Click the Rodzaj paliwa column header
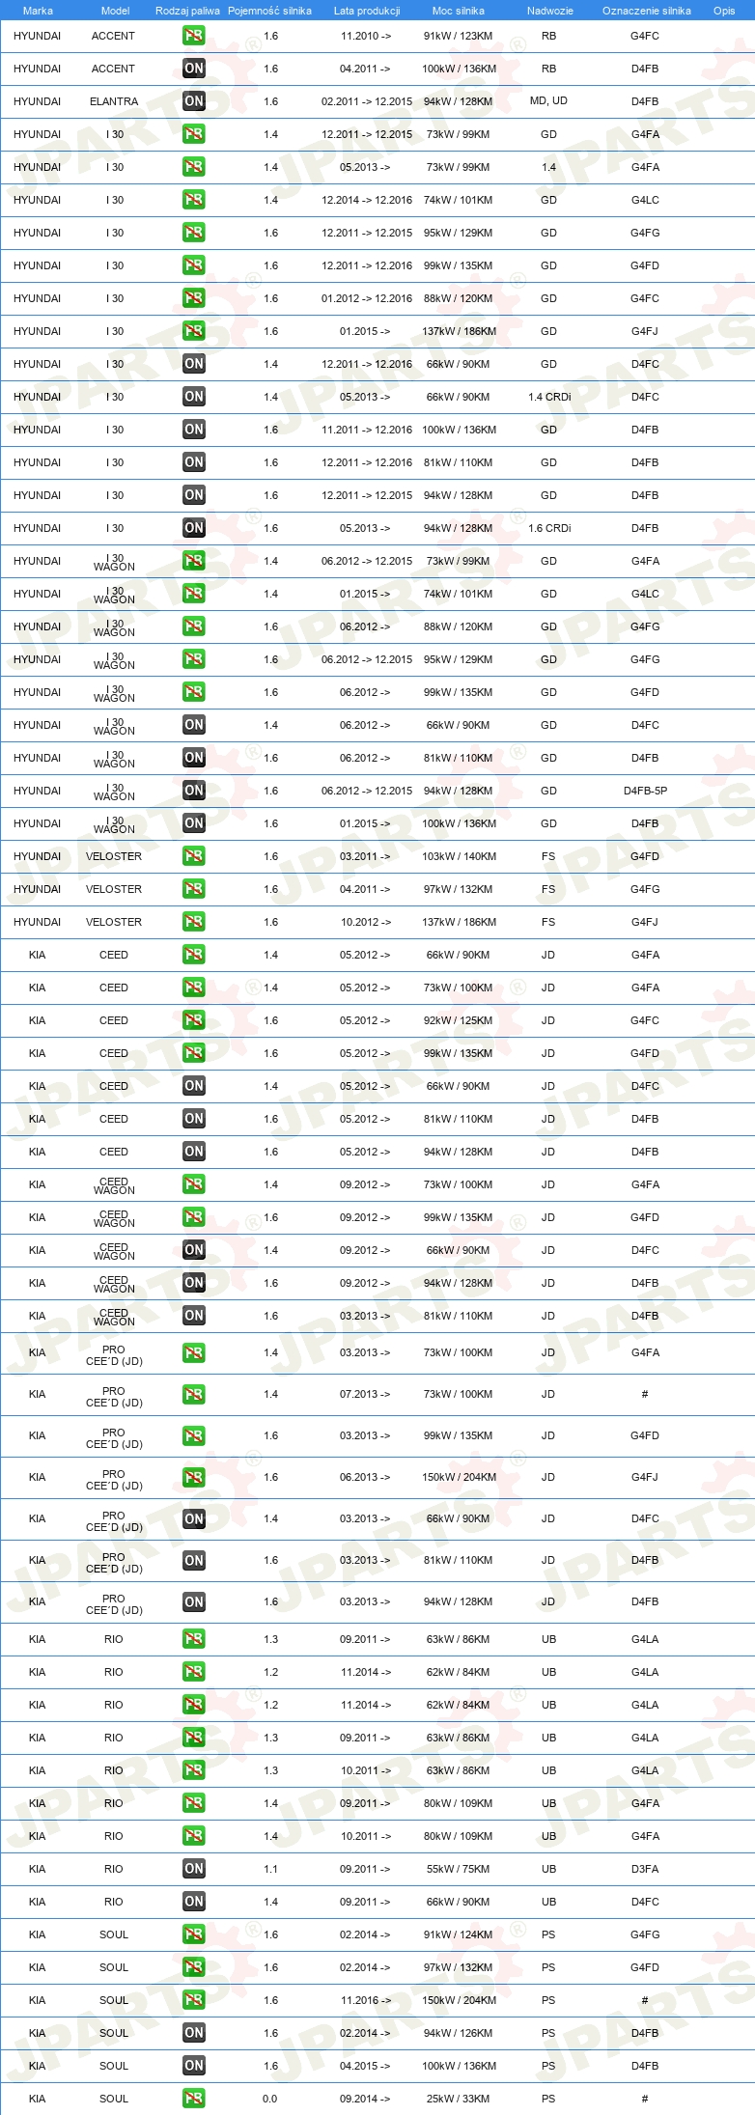 point(187,11)
